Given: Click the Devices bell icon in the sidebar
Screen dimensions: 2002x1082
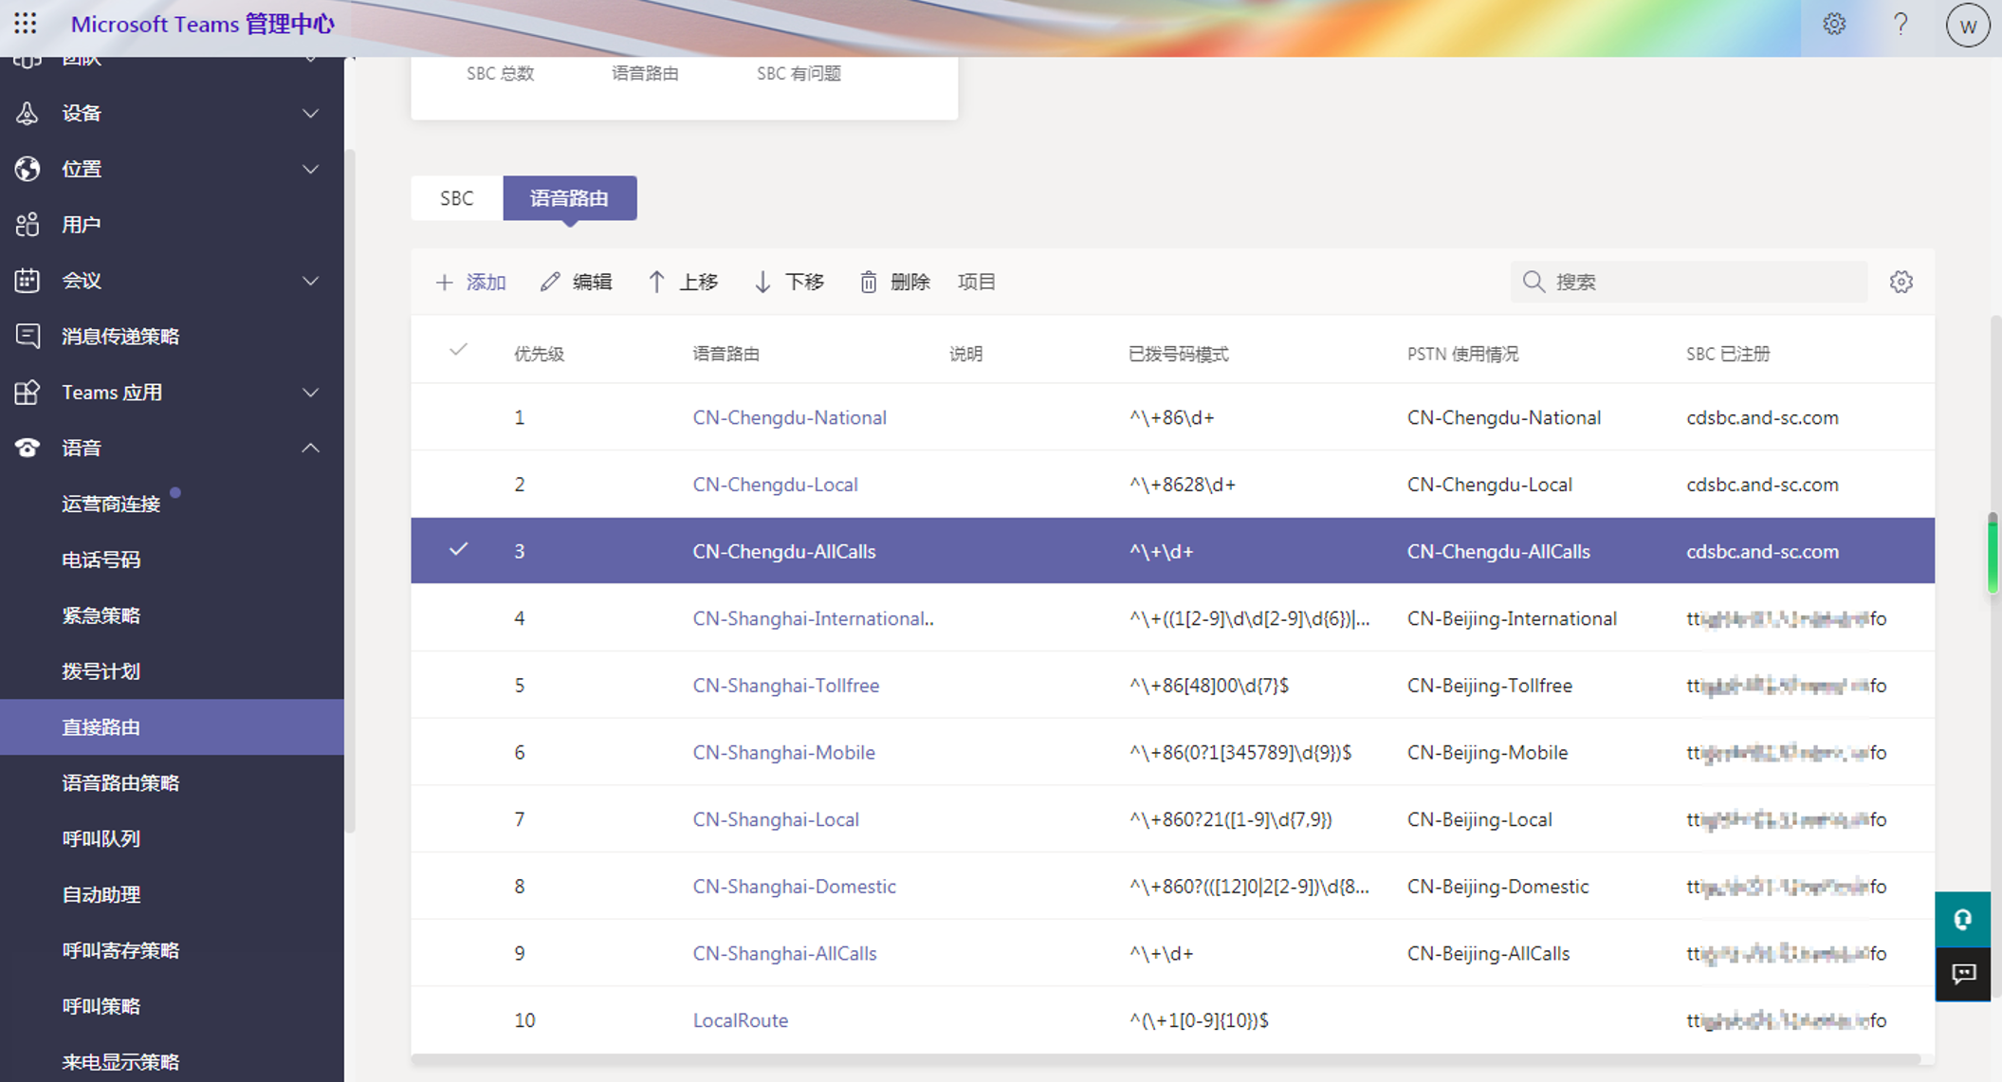Looking at the screenshot, I should (x=28, y=113).
